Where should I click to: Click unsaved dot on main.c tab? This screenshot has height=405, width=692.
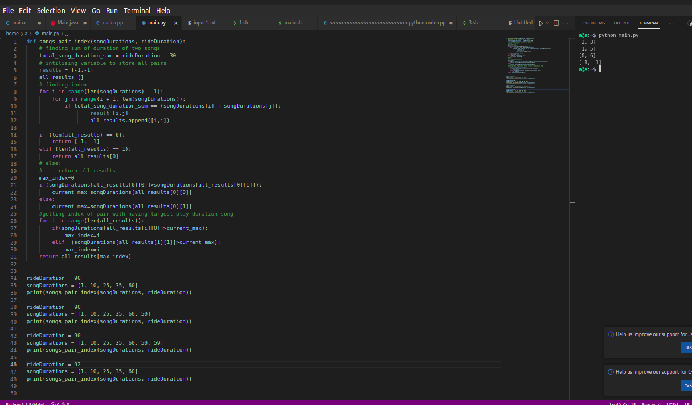(x=39, y=23)
